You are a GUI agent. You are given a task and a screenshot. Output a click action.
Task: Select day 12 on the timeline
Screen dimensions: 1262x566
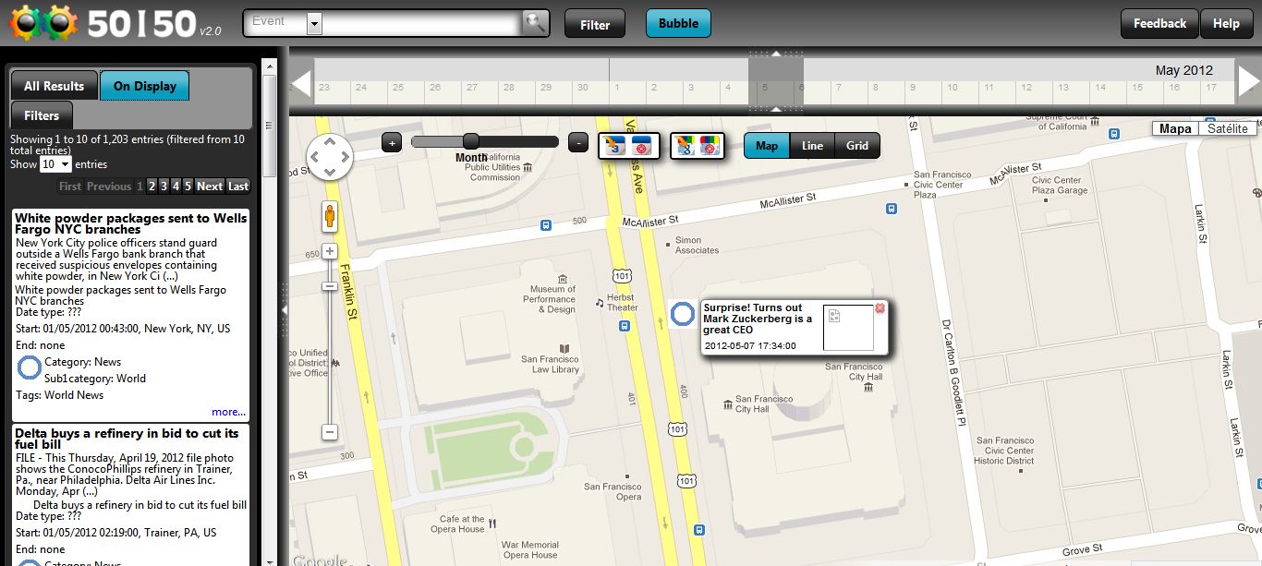pos(1025,88)
